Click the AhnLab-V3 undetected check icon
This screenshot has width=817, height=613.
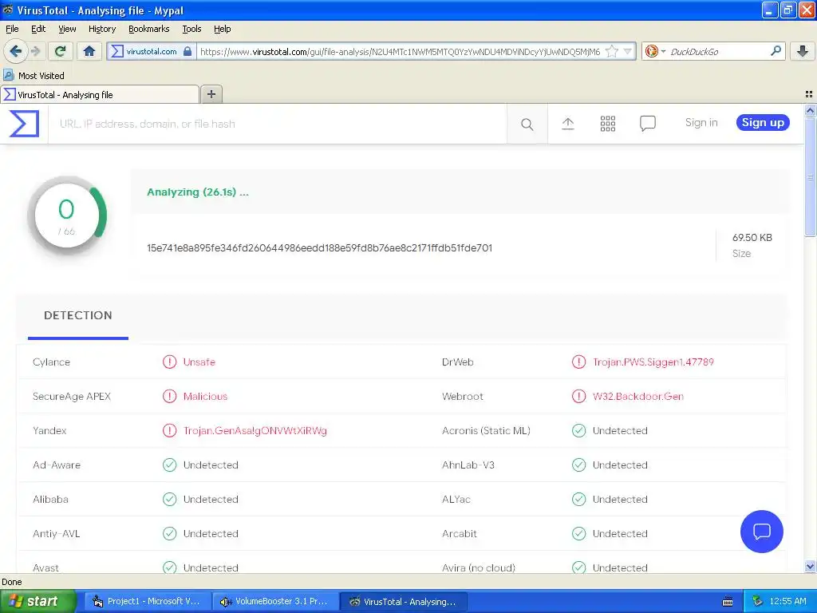tap(579, 465)
